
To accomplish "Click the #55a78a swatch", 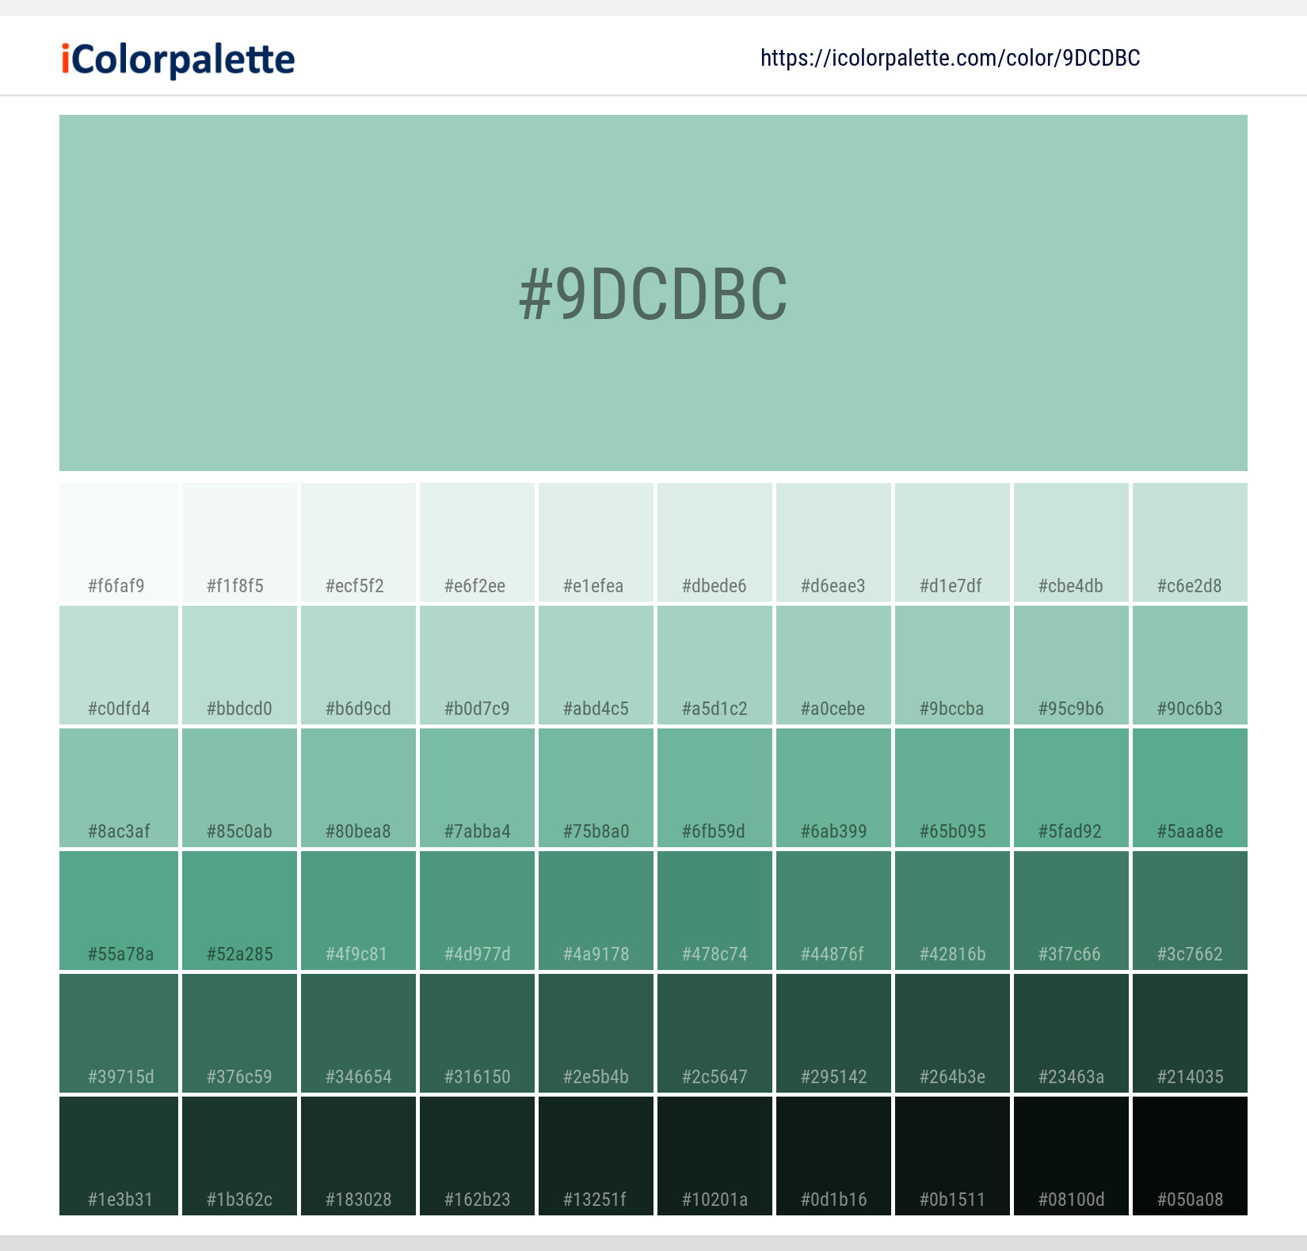I will click(x=117, y=911).
